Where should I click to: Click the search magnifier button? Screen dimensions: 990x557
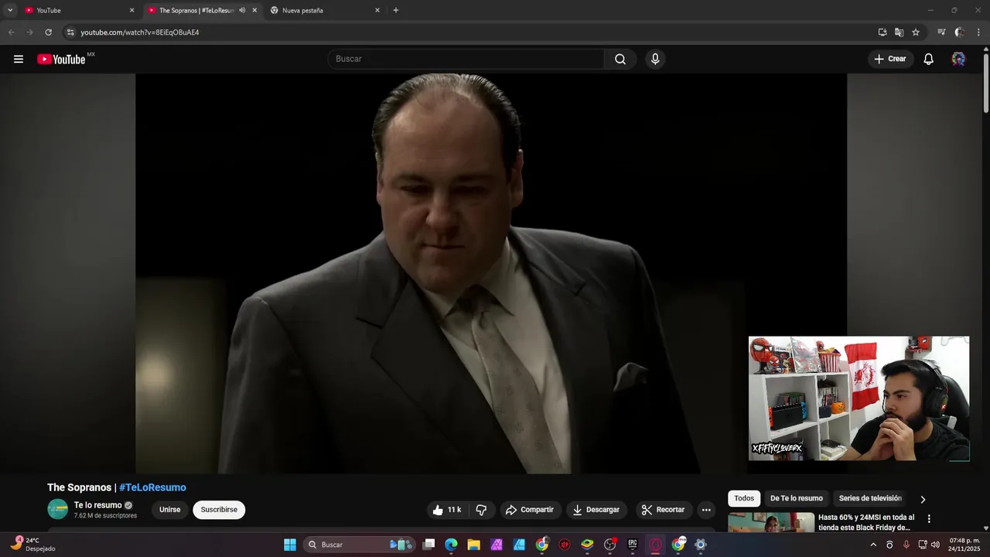point(620,59)
